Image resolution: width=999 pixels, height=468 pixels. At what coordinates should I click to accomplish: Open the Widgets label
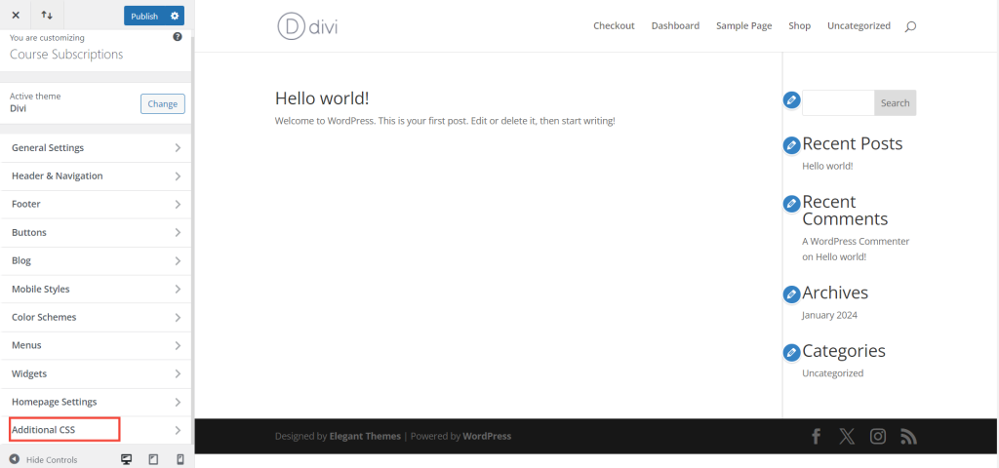tap(29, 373)
